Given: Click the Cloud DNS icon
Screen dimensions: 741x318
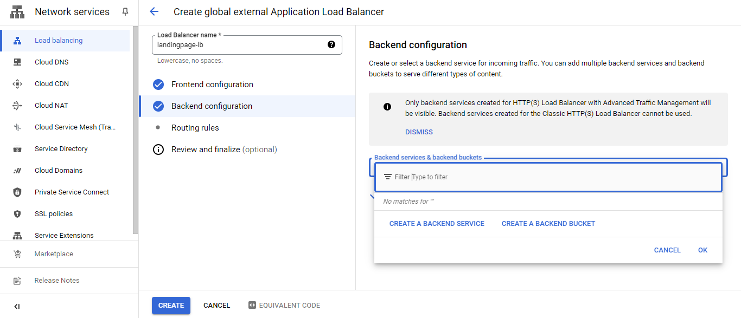Looking at the screenshot, I should click(x=17, y=62).
